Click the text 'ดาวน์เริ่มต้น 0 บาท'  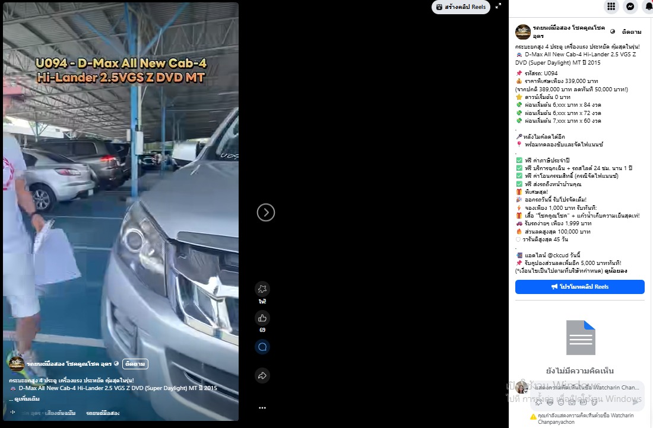tap(547, 97)
